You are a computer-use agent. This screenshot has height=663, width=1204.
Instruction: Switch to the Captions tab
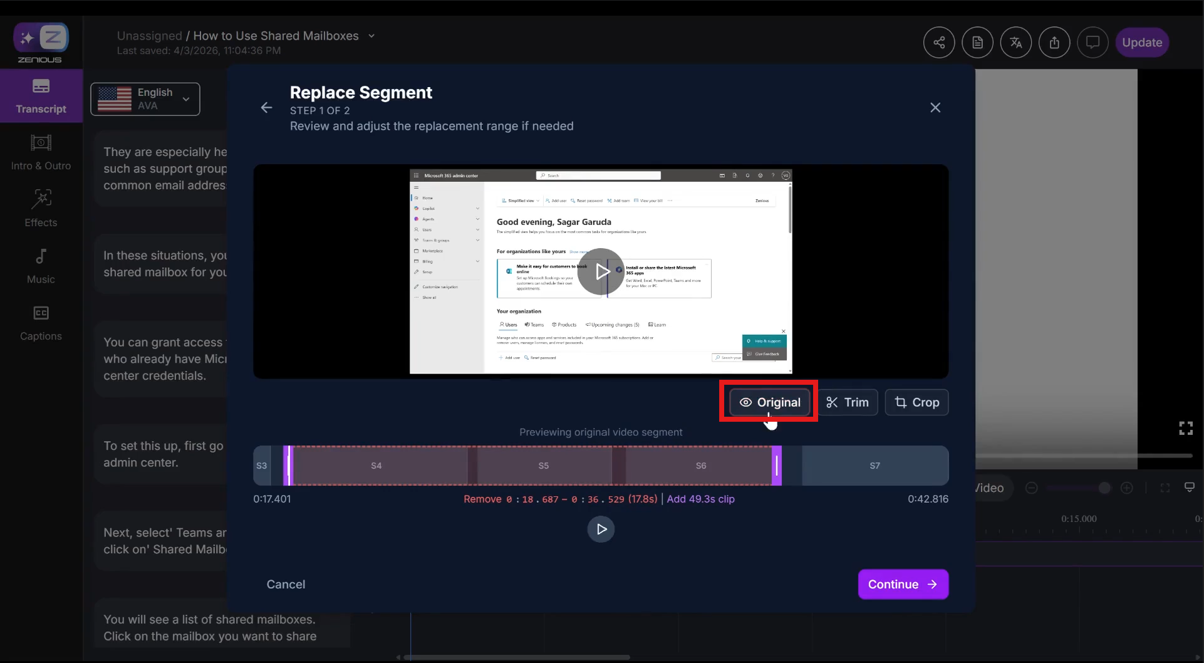click(41, 322)
